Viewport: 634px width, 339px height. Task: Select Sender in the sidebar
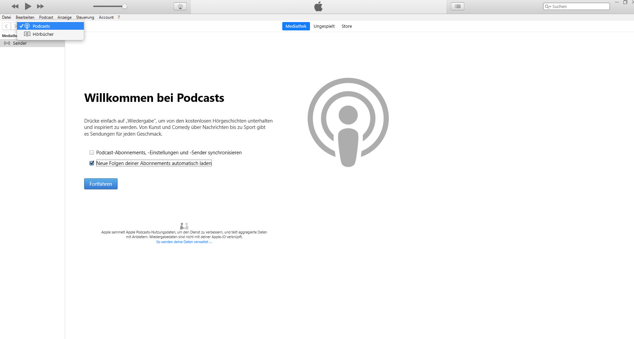(32, 43)
